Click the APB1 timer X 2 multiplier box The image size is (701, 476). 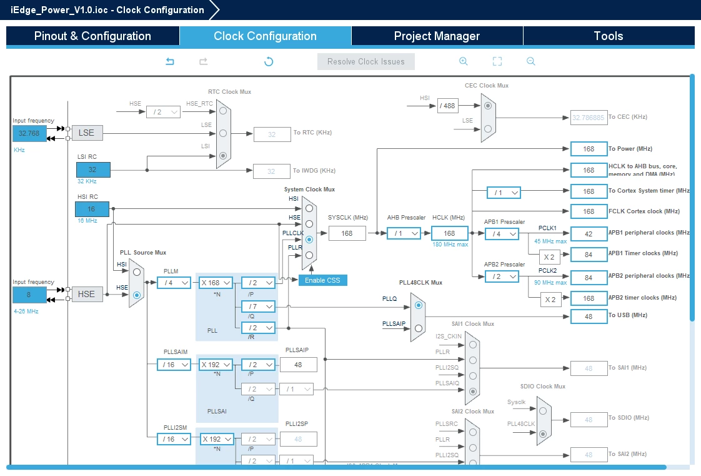[549, 257]
